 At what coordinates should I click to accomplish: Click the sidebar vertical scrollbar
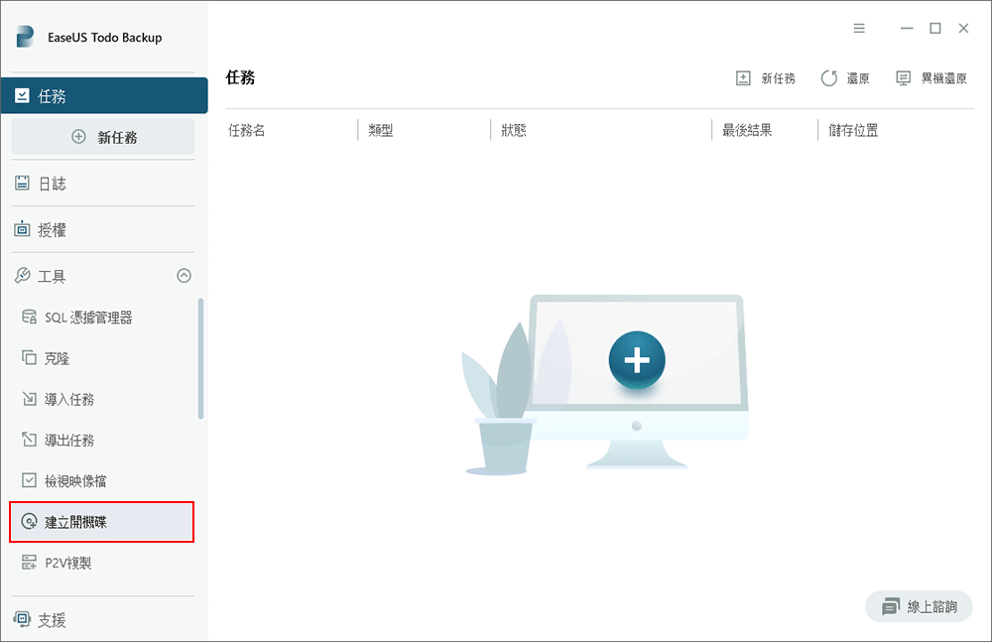pyautogui.click(x=201, y=358)
